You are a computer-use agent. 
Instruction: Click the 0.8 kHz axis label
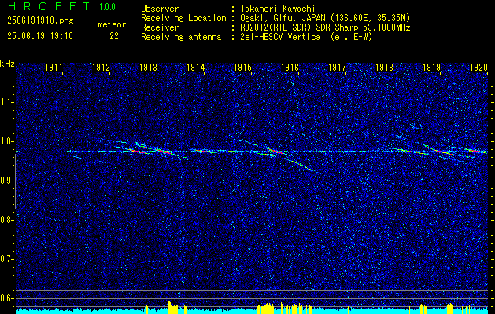[x=7, y=220]
